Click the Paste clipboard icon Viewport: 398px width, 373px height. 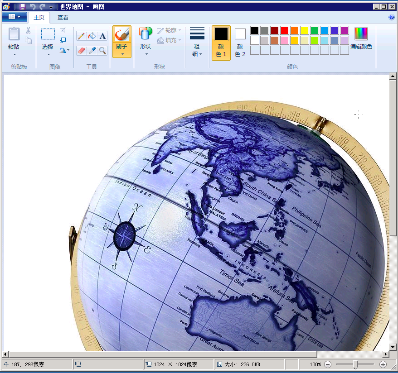click(x=14, y=33)
